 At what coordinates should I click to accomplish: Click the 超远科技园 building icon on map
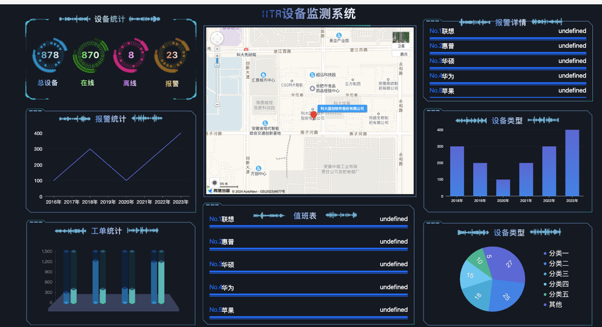pyautogui.click(x=312, y=75)
